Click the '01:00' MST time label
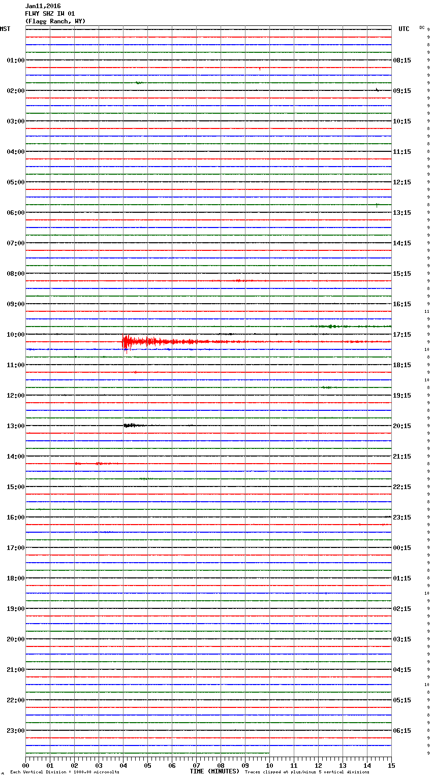 point(16,60)
